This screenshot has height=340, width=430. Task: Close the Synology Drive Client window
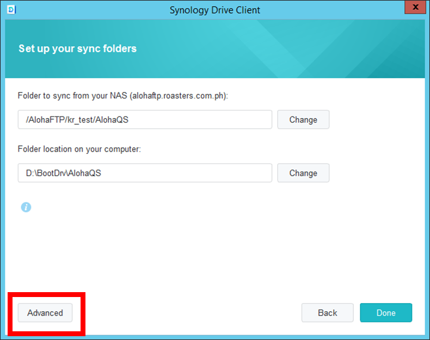point(415,7)
